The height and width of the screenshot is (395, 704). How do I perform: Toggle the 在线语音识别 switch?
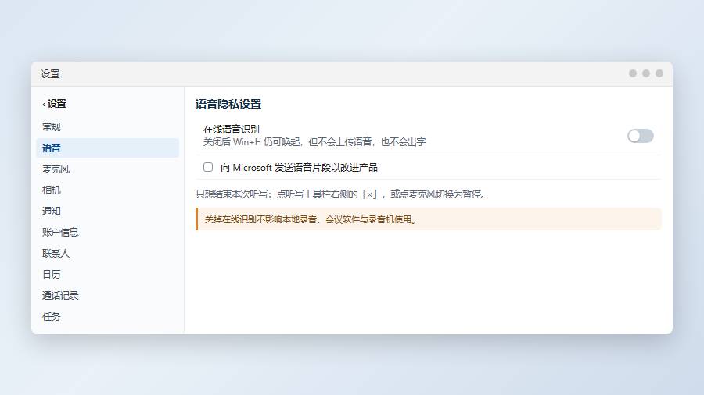[640, 136]
